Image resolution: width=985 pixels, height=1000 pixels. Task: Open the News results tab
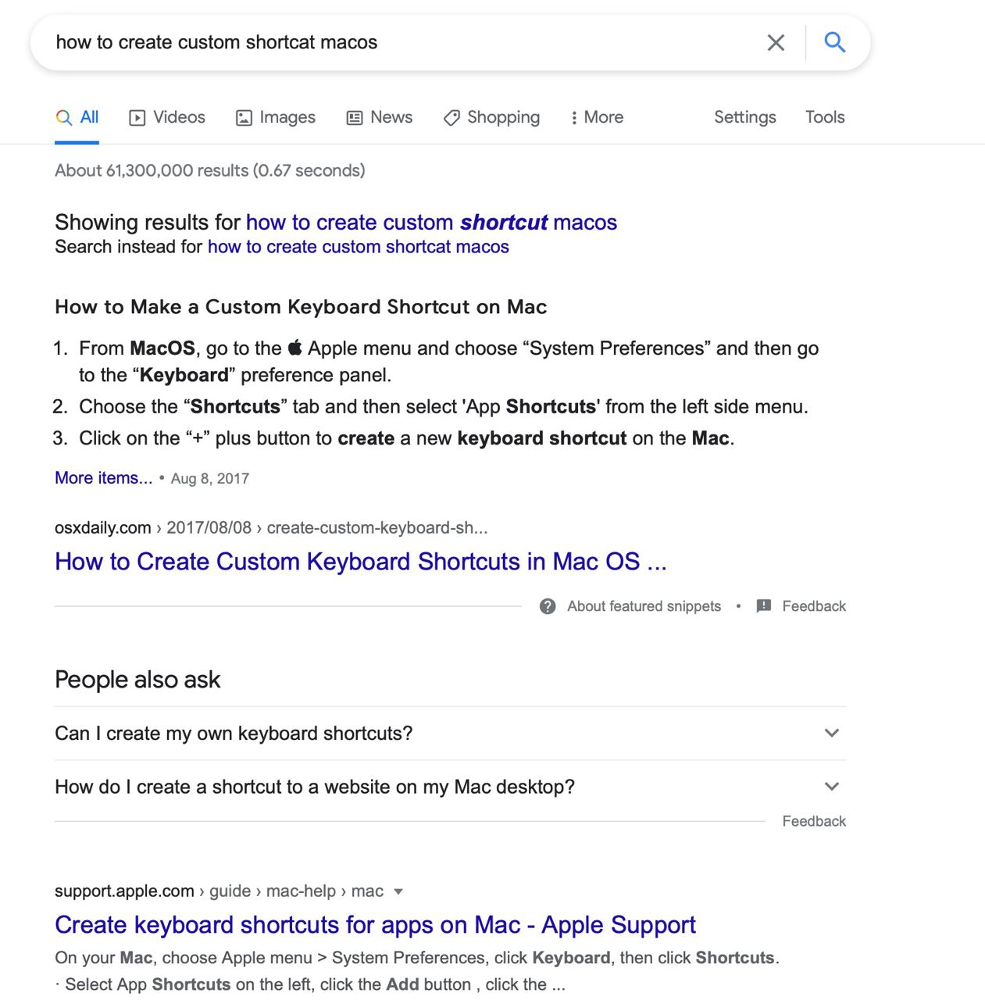coord(380,117)
